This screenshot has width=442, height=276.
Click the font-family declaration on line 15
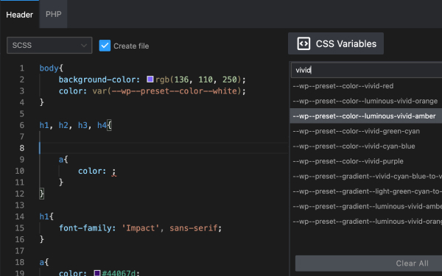tap(140, 228)
